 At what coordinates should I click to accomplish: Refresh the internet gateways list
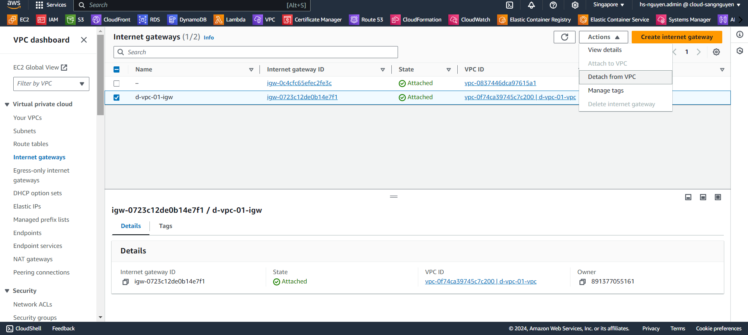[564, 37]
